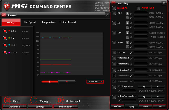Stop the voltage recording
The height and width of the screenshot is (110, 169).
click(x=67, y=82)
